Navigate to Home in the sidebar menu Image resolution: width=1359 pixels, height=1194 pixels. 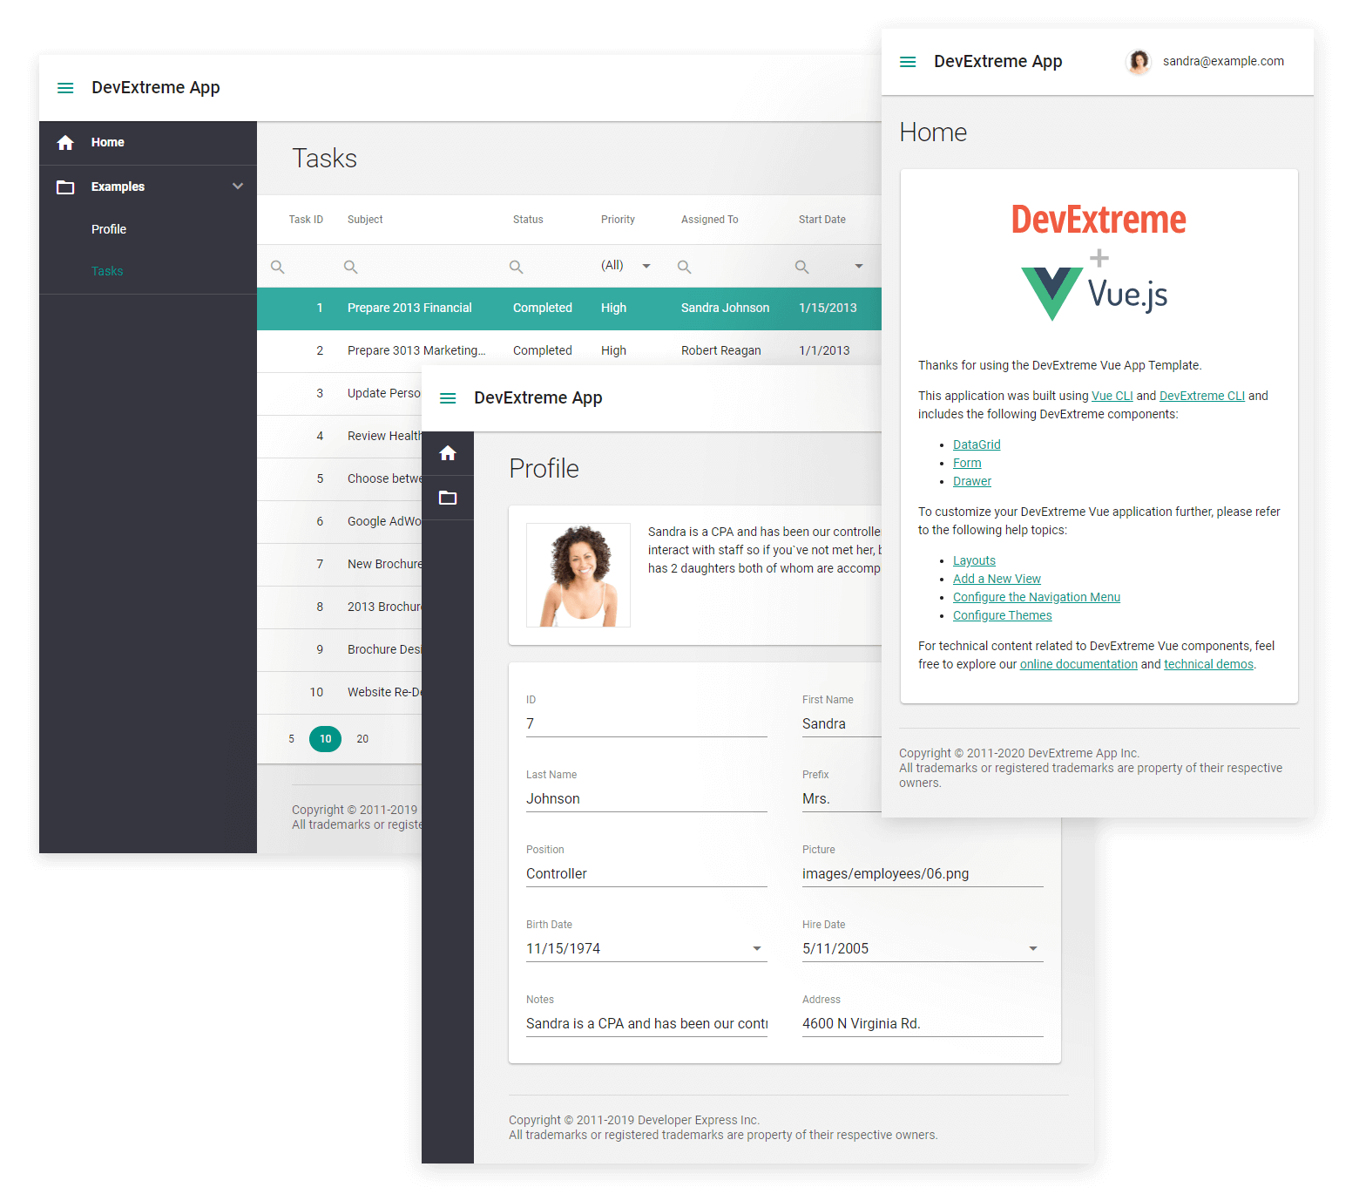107,142
